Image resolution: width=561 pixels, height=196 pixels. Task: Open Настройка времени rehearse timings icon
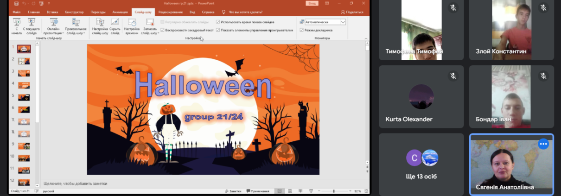tap(131, 23)
